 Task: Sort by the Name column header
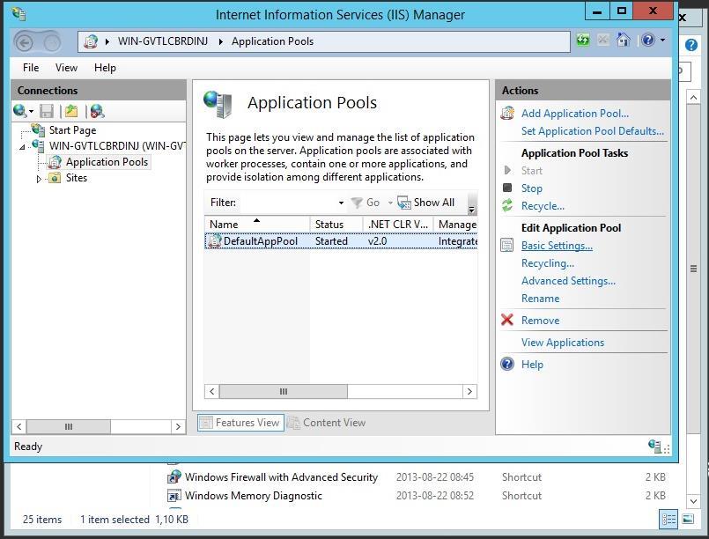257,225
